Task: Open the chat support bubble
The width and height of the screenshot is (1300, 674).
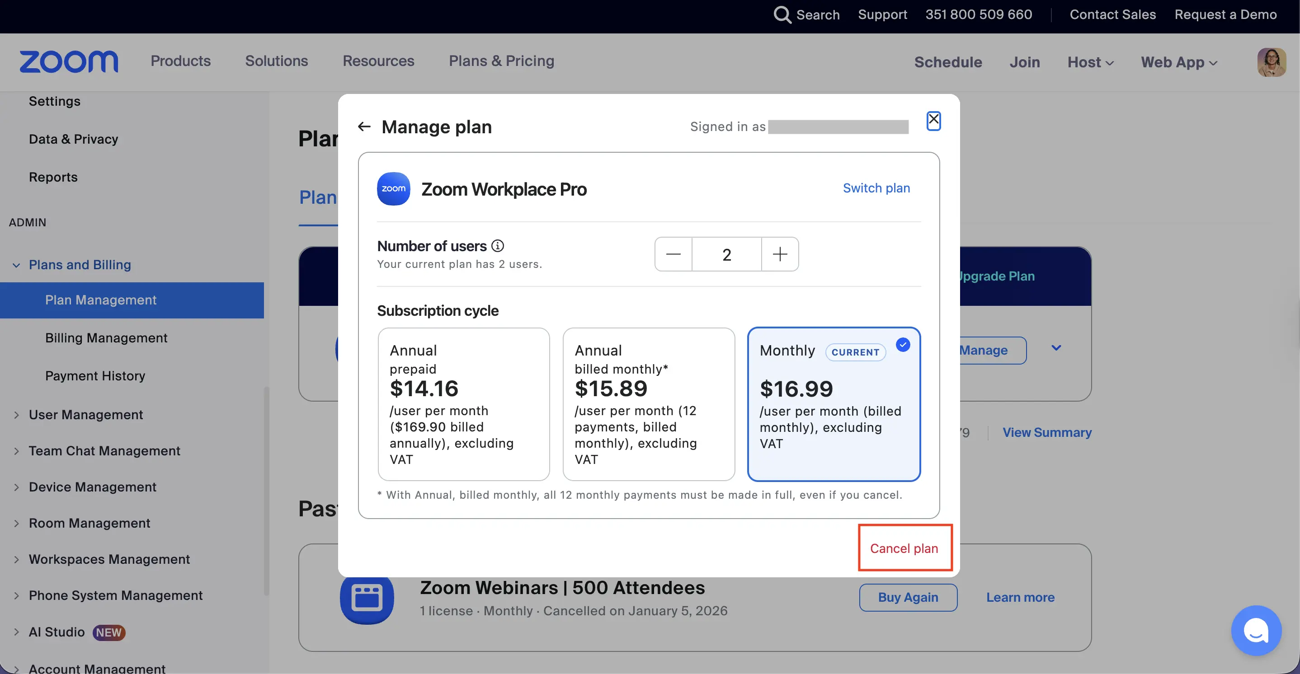Action: click(1256, 630)
